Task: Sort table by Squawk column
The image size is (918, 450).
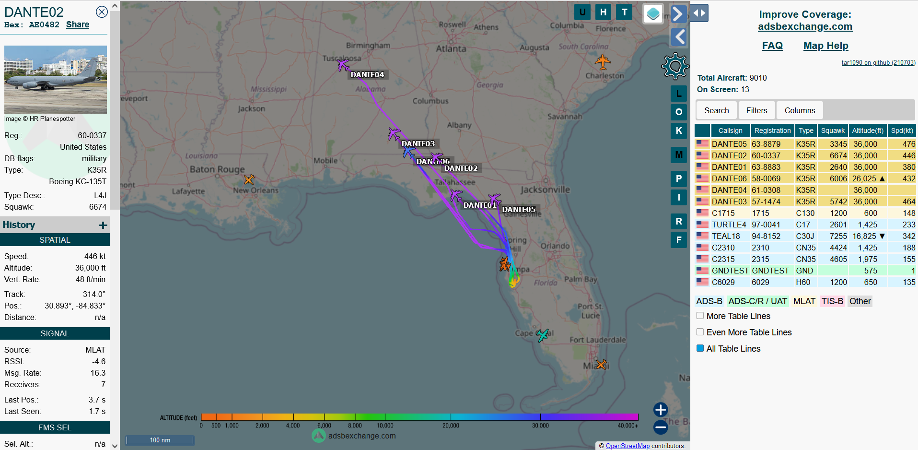Action: tap(833, 130)
